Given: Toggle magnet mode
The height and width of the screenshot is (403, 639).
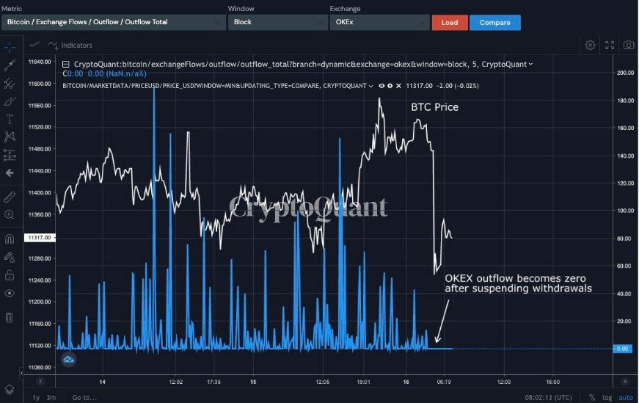Looking at the screenshot, I should click(x=10, y=239).
